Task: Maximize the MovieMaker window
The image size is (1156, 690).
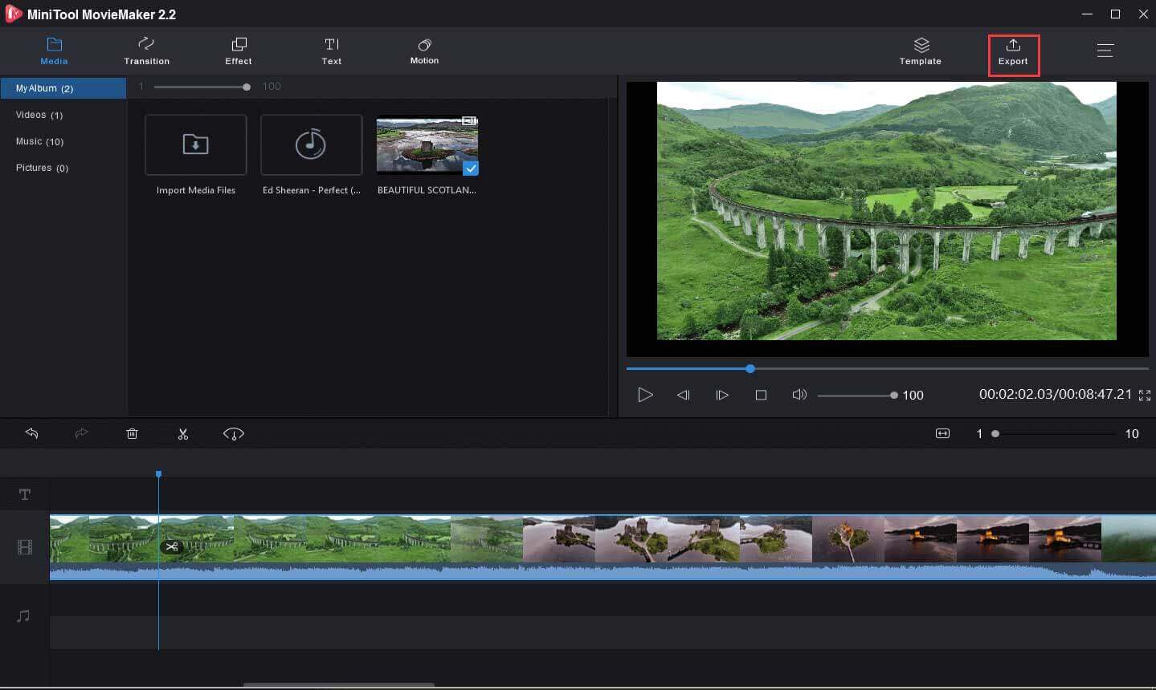Action: 1115,14
